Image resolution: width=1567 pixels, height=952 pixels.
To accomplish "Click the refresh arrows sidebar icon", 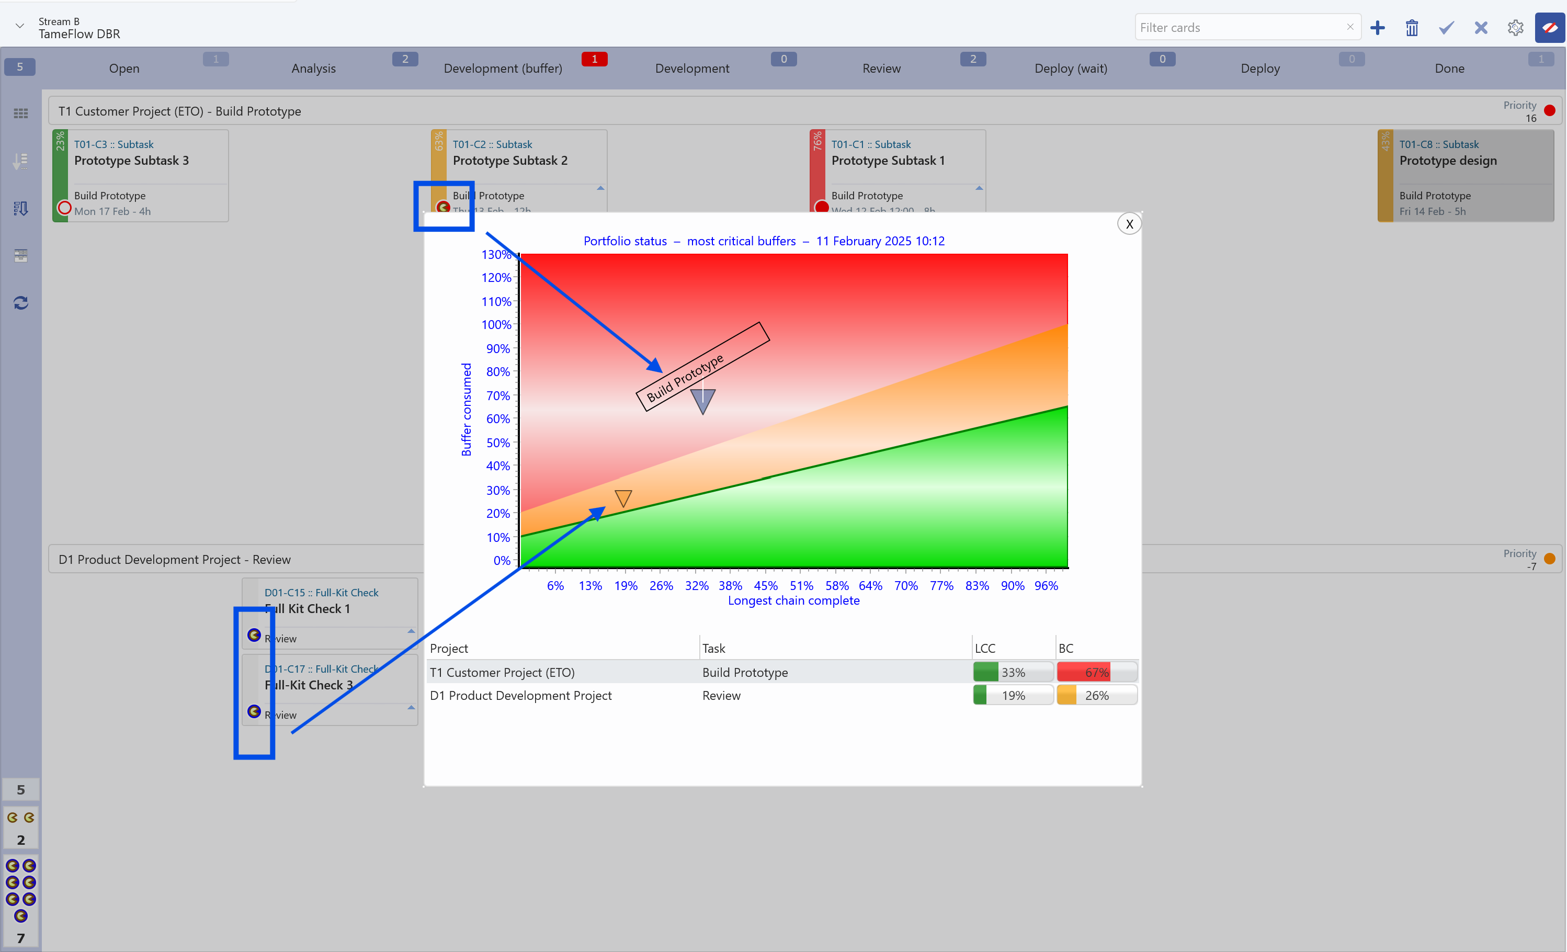I will point(20,303).
